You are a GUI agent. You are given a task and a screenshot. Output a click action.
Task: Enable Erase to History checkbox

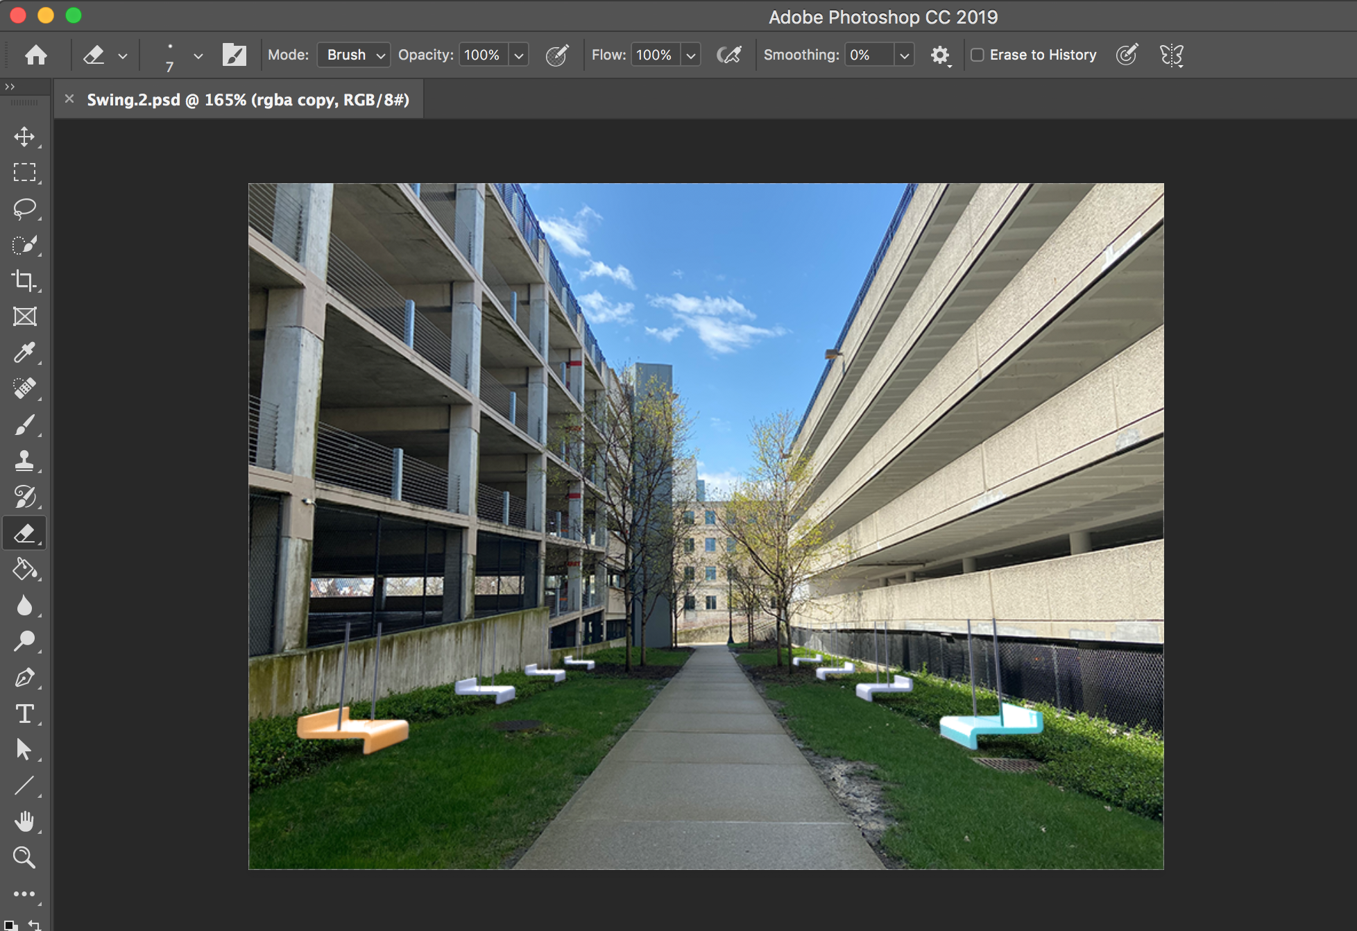pyautogui.click(x=977, y=55)
